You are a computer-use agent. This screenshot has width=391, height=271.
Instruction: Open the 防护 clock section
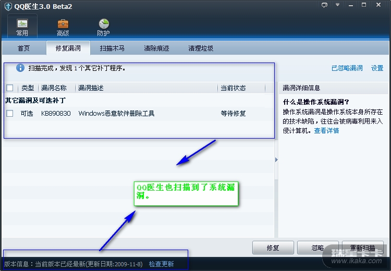(103, 28)
